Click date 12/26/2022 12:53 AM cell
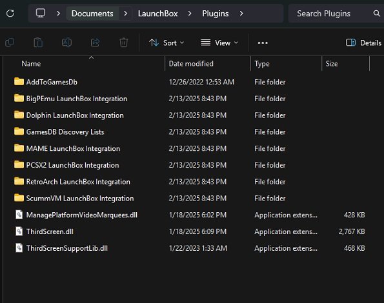 pyautogui.click(x=201, y=82)
